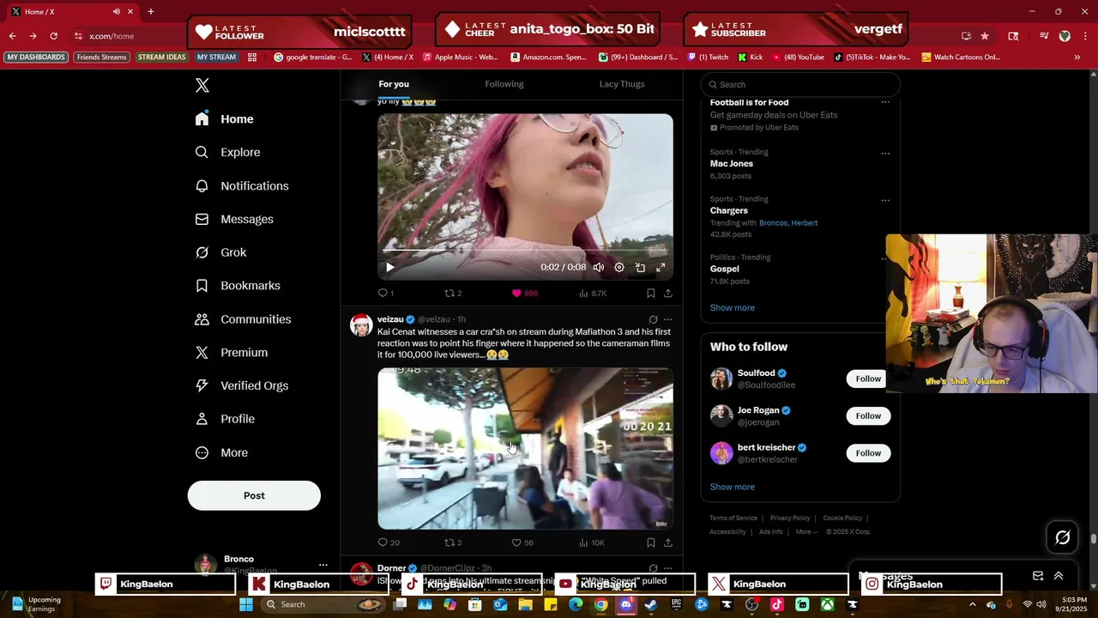Image resolution: width=1098 pixels, height=618 pixels.
Task: Like the veizau post with 56 likes
Action: click(516, 542)
